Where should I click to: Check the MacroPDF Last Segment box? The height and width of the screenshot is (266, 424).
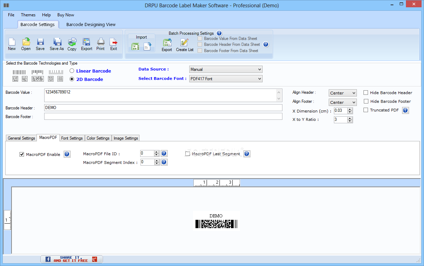pos(188,154)
